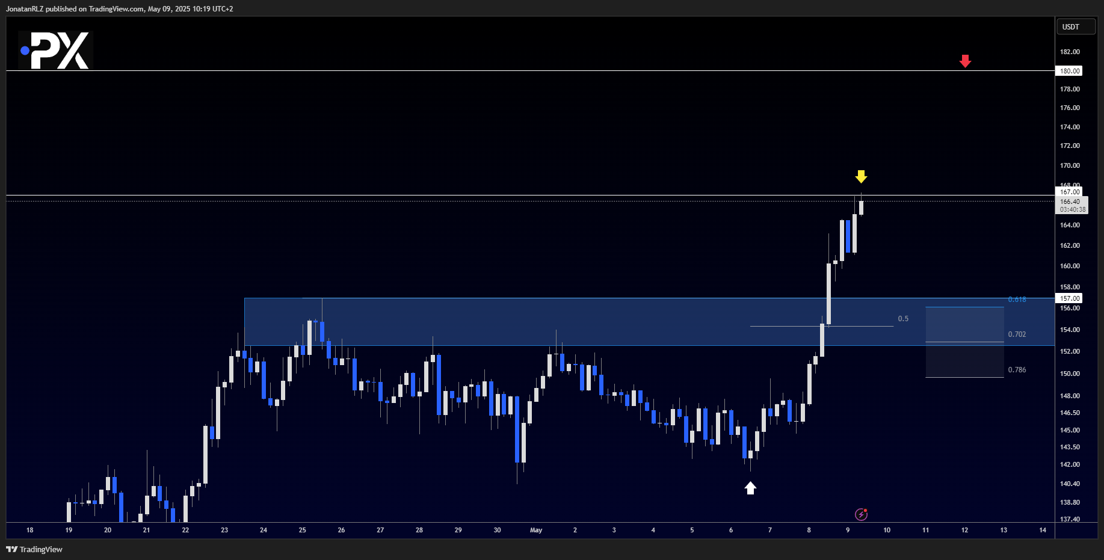Image resolution: width=1104 pixels, height=560 pixels.
Task: Click the 18 date on time axis
Action: coord(30,530)
